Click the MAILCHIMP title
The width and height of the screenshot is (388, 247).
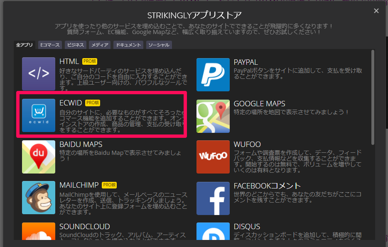(79, 185)
